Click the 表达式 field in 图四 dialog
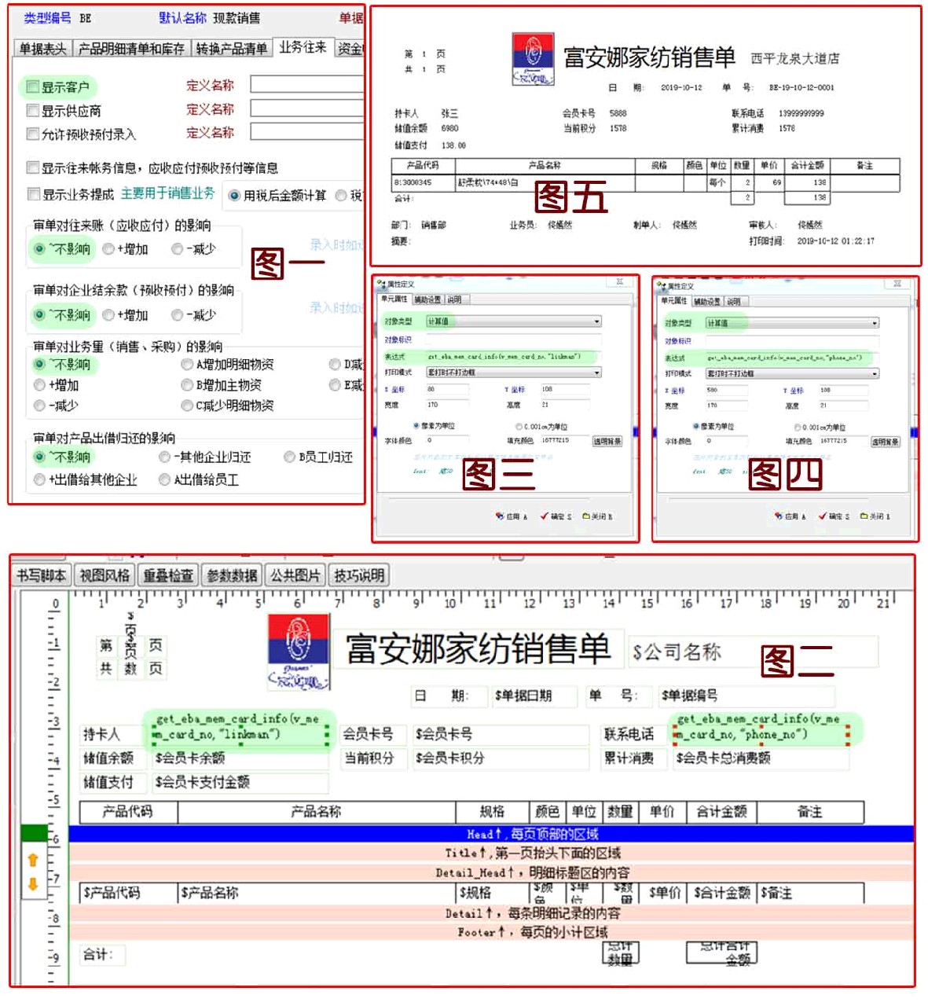The image size is (928, 1006). (790, 358)
